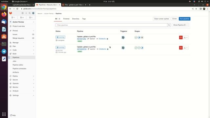Open assigned issues counter icon
Image resolution: width=210 pixels, height=118 pixels.
pyautogui.click(x=13, y=17)
